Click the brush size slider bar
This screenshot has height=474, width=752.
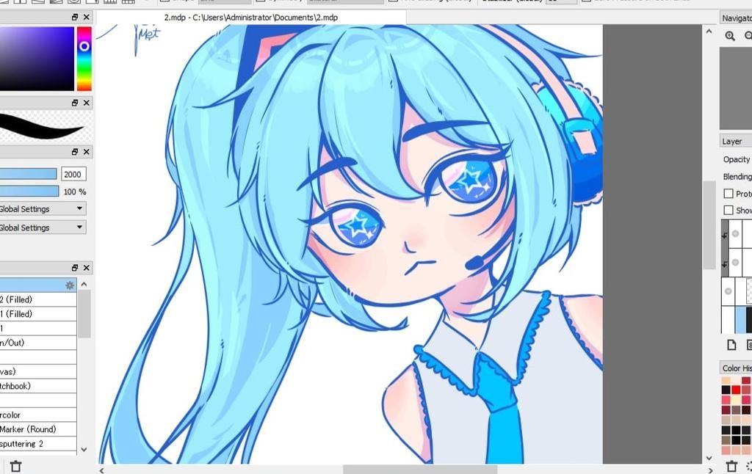(x=29, y=174)
